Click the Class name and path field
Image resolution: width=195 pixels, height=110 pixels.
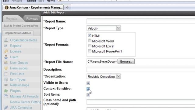click(141, 102)
